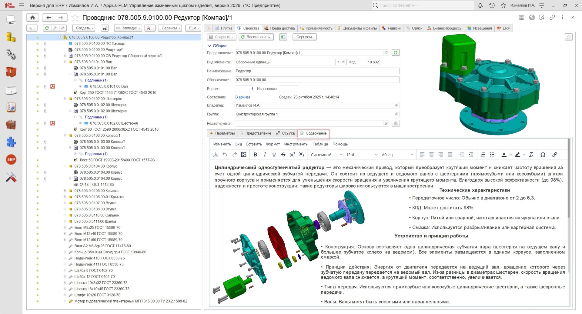Open notifications bell icon in the title bar
The image size is (582, 314).
(x=480, y=5)
